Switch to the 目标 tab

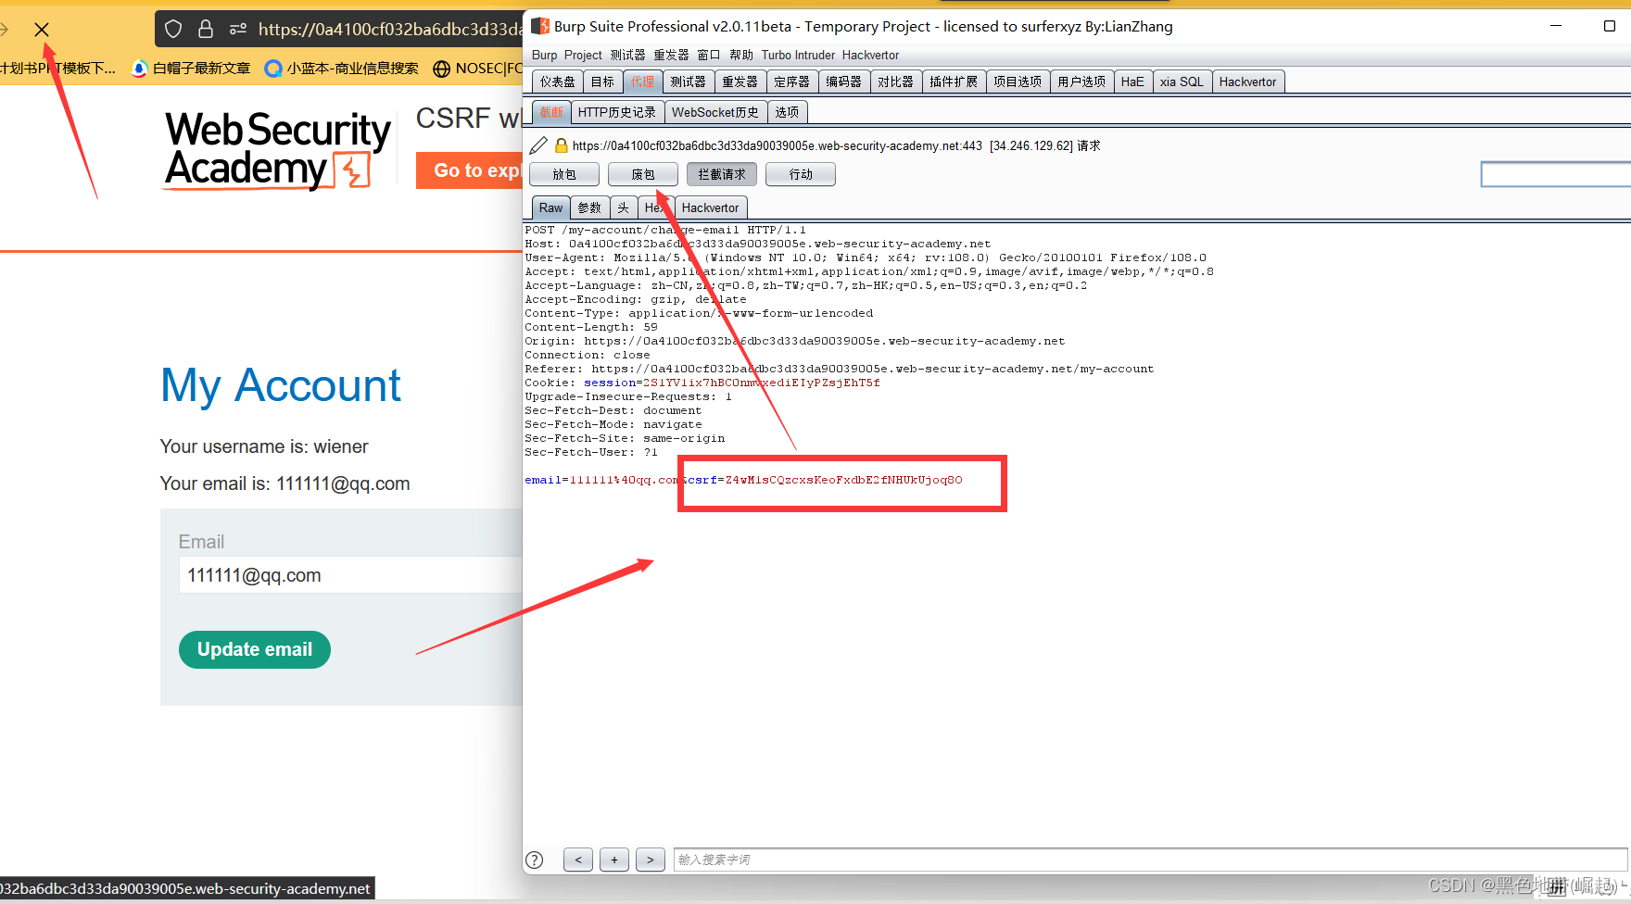click(x=602, y=82)
